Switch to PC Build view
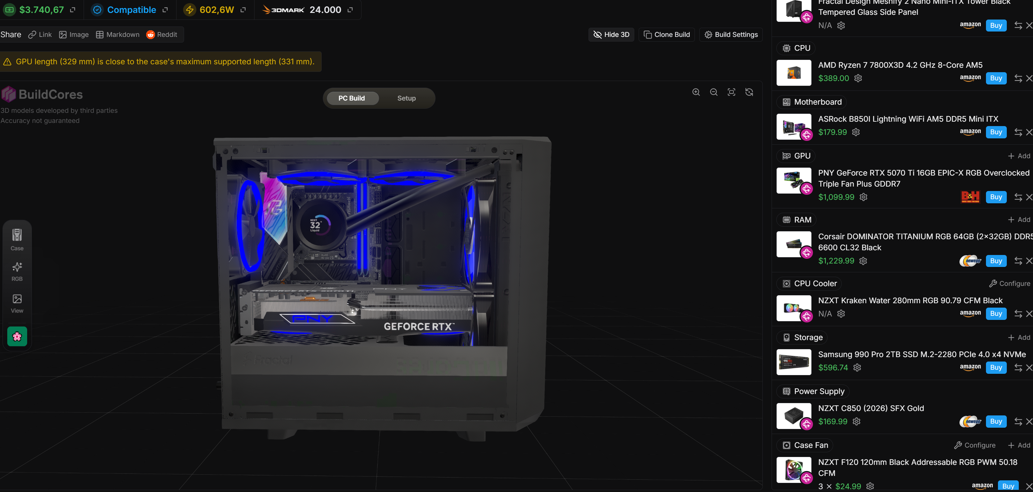Screen dimensions: 1033x492 pyautogui.click(x=352, y=98)
